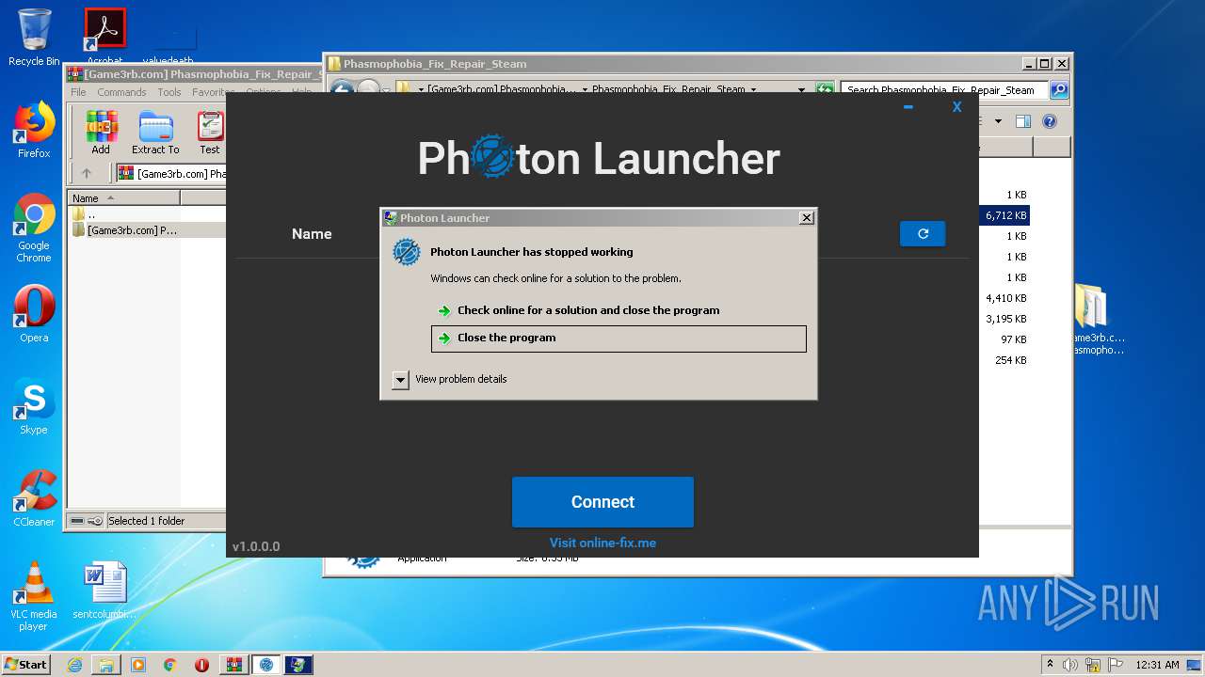The height and width of the screenshot is (677, 1205).
Task: Open the Acrobat desktop shortcut
Action: 104,36
